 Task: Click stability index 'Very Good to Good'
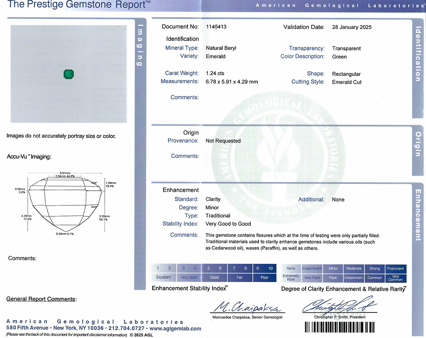[x=228, y=224]
